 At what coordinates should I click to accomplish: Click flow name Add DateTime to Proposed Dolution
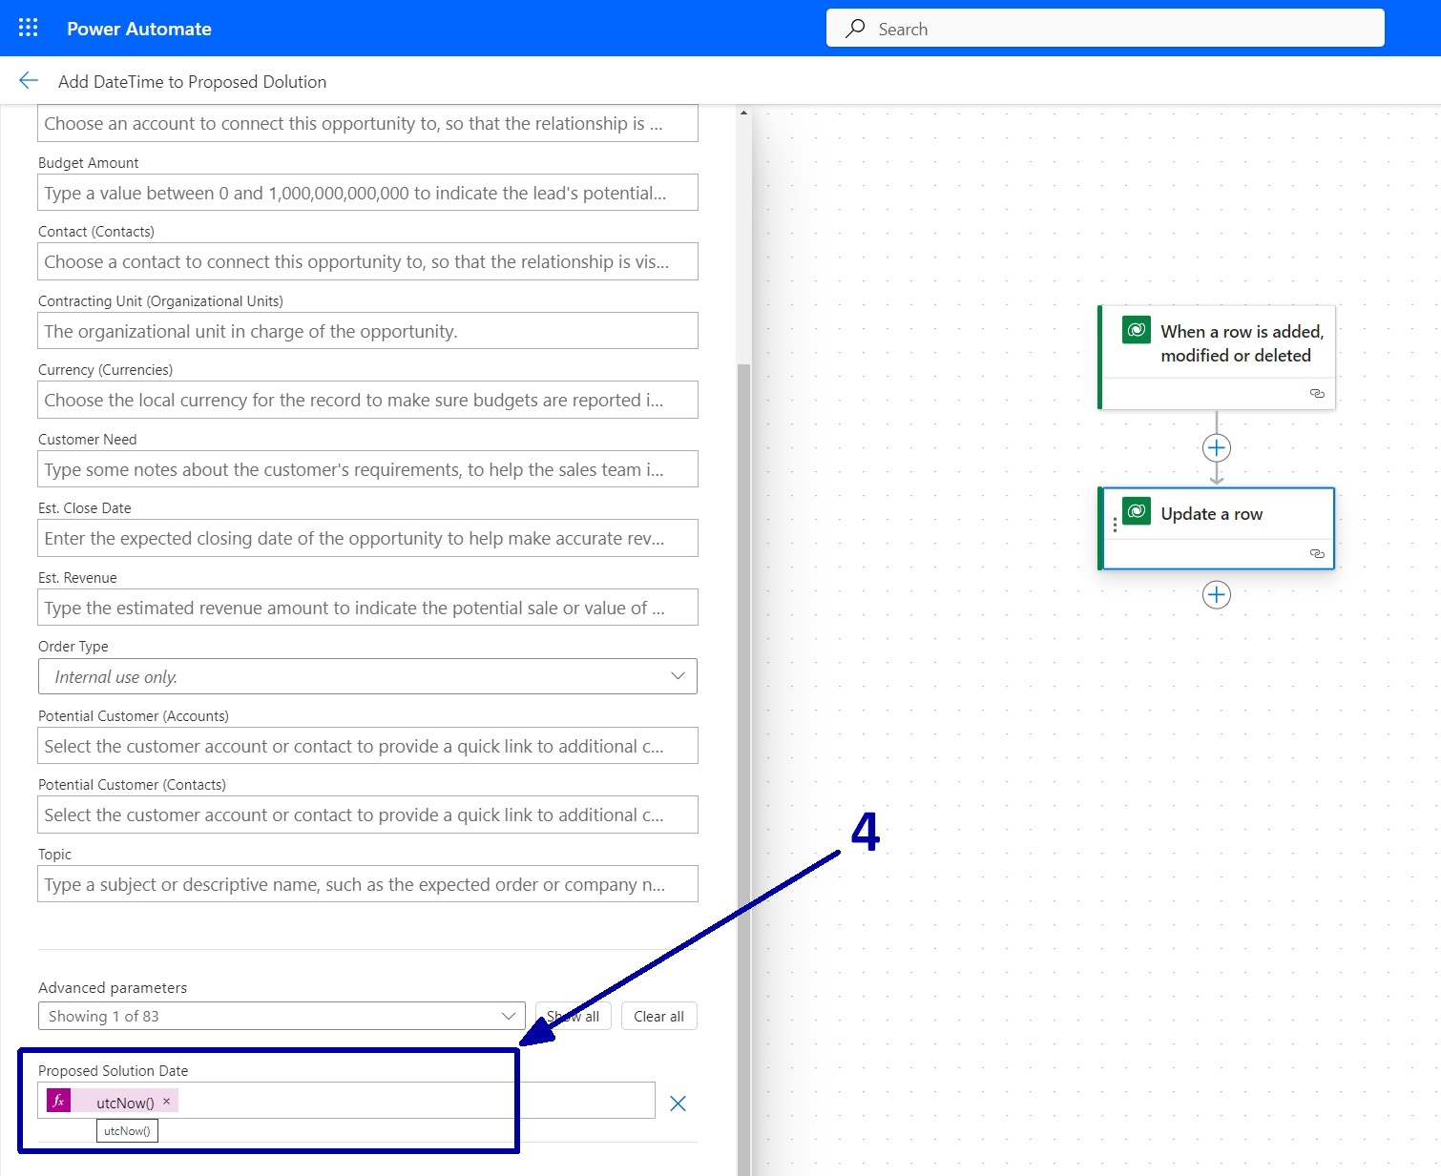click(192, 81)
